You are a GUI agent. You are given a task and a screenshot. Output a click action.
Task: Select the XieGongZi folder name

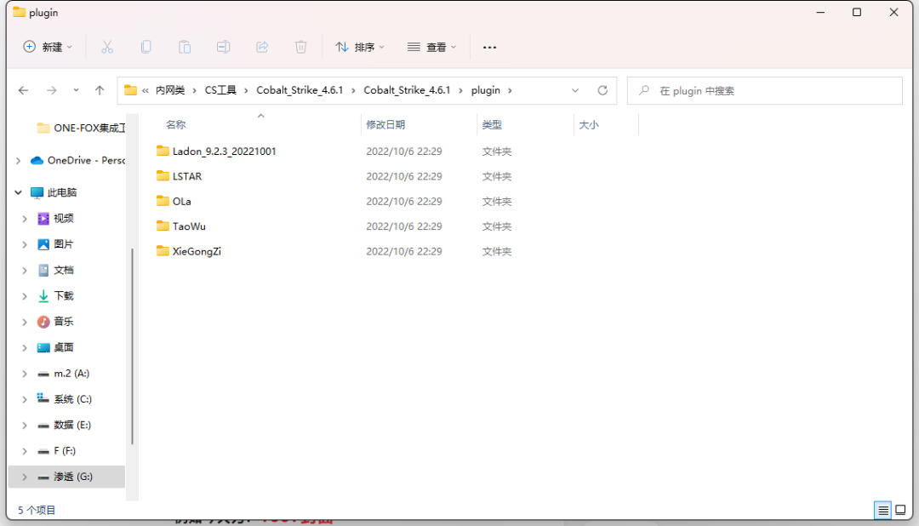pyautogui.click(x=197, y=252)
